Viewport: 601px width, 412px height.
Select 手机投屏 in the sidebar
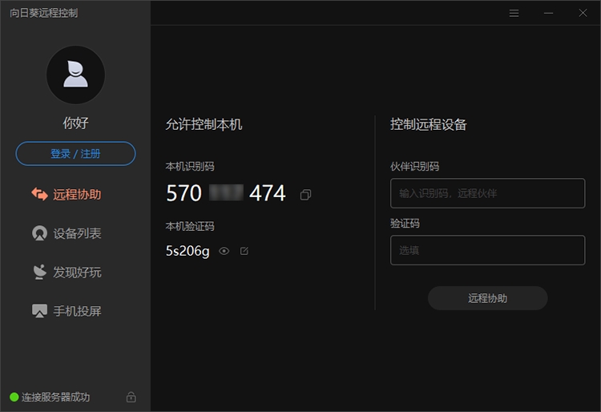(77, 311)
